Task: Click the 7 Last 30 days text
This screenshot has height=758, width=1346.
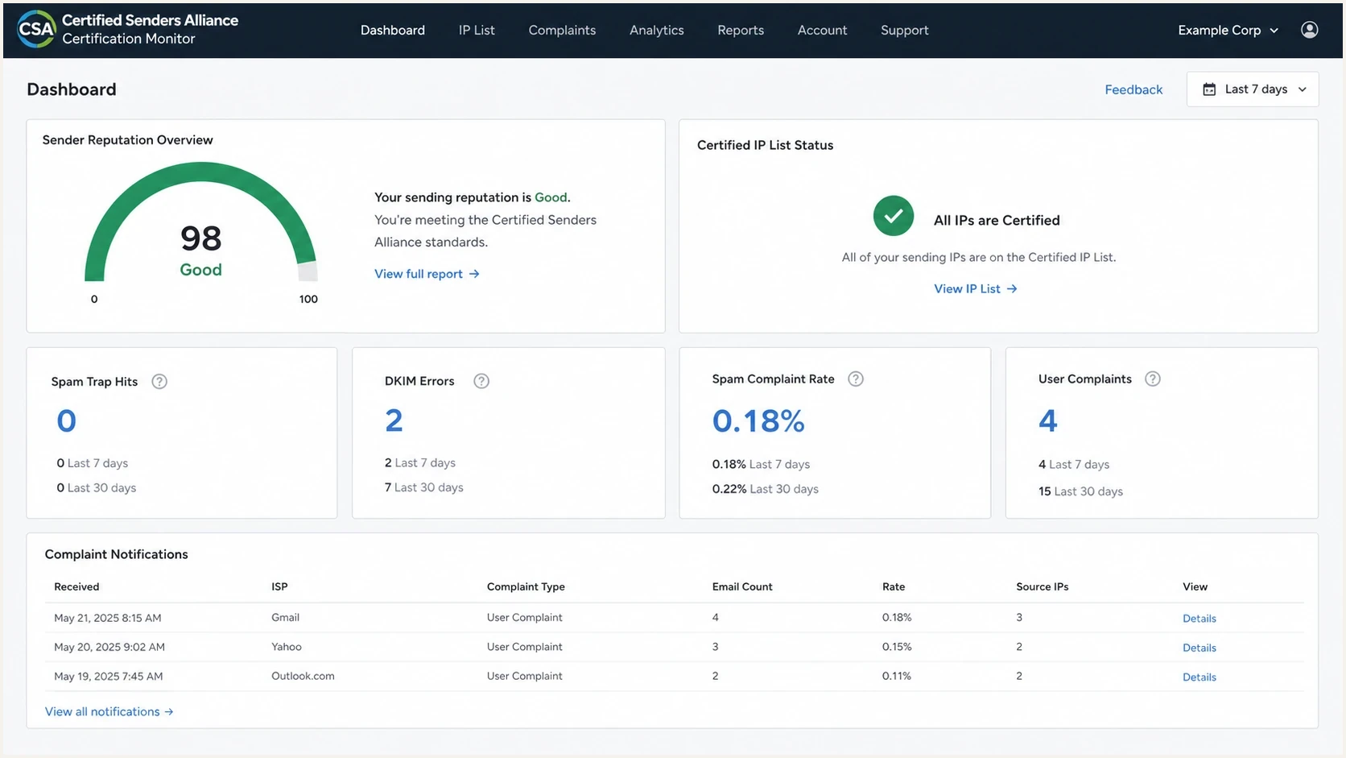Action: pyautogui.click(x=424, y=487)
